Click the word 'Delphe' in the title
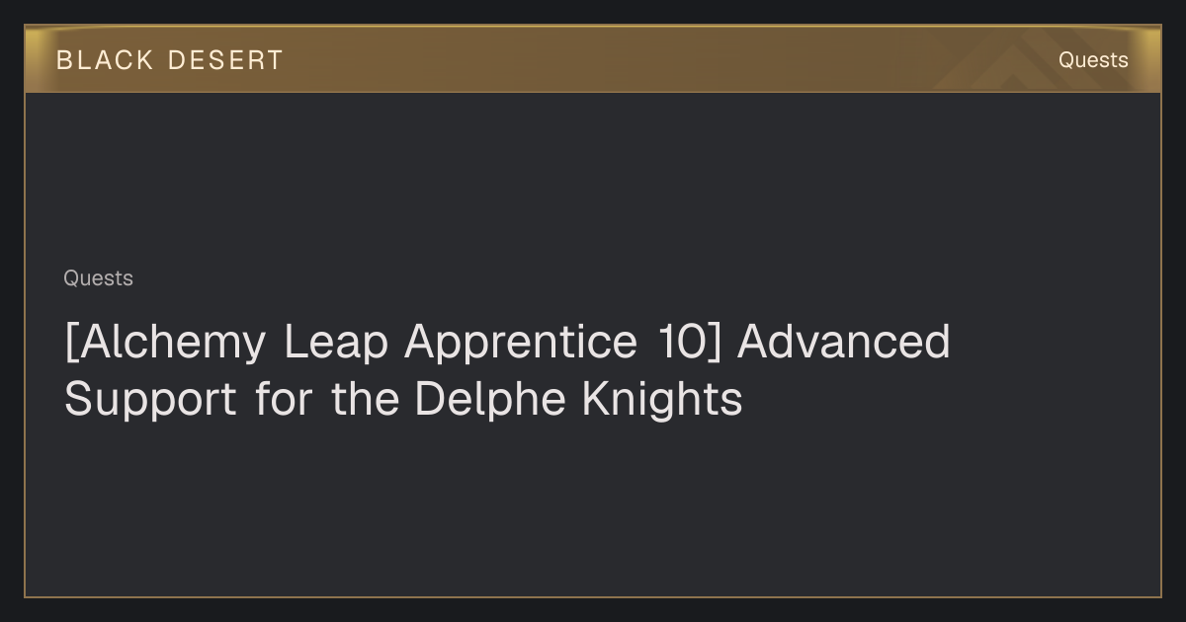The height and width of the screenshot is (622, 1186). coord(490,399)
